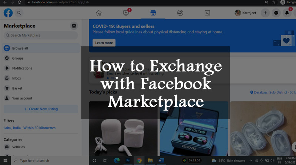
Task: Open Inbox in sidebar
Action: coord(41,78)
